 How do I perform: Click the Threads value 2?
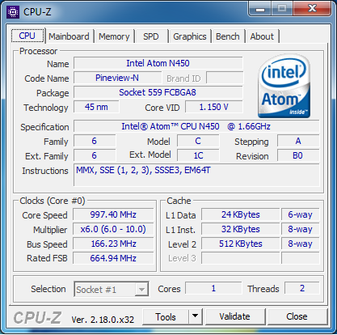click(x=302, y=288)
